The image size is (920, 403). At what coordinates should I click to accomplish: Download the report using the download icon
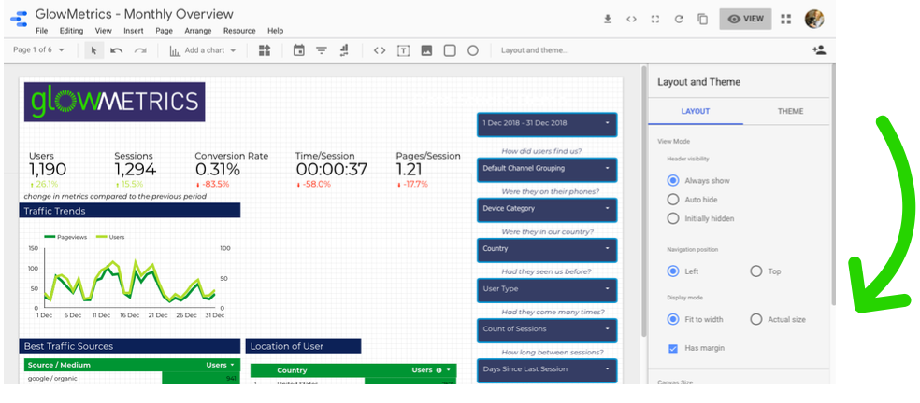[608, 19]
